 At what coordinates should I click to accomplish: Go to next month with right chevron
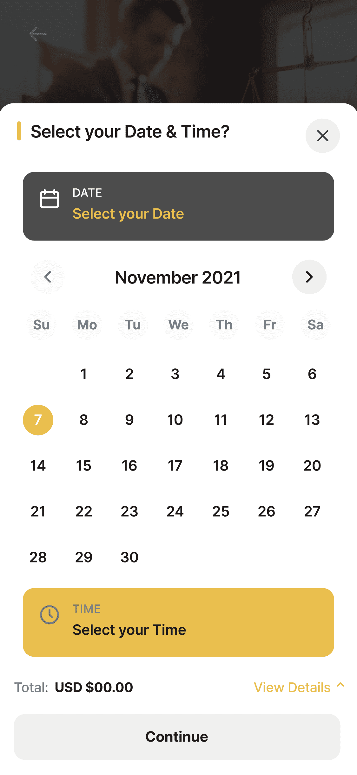pyautogui.click(x=309, y=277)
